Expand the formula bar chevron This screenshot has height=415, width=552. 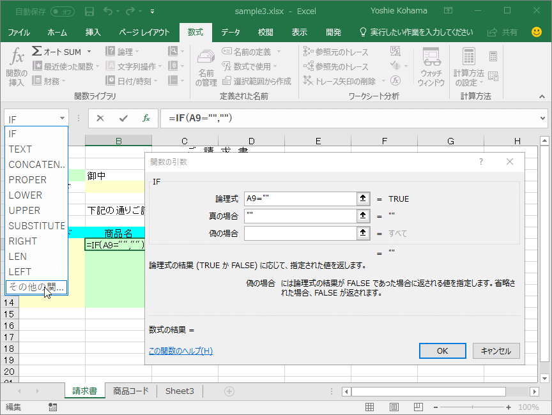(542, 118)
